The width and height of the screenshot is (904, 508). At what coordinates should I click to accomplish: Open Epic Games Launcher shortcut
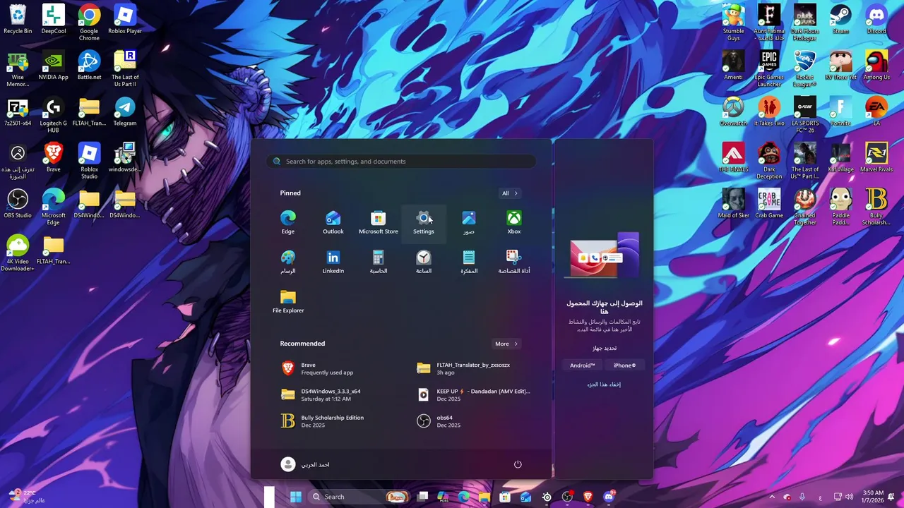click(x=769, y=69)
